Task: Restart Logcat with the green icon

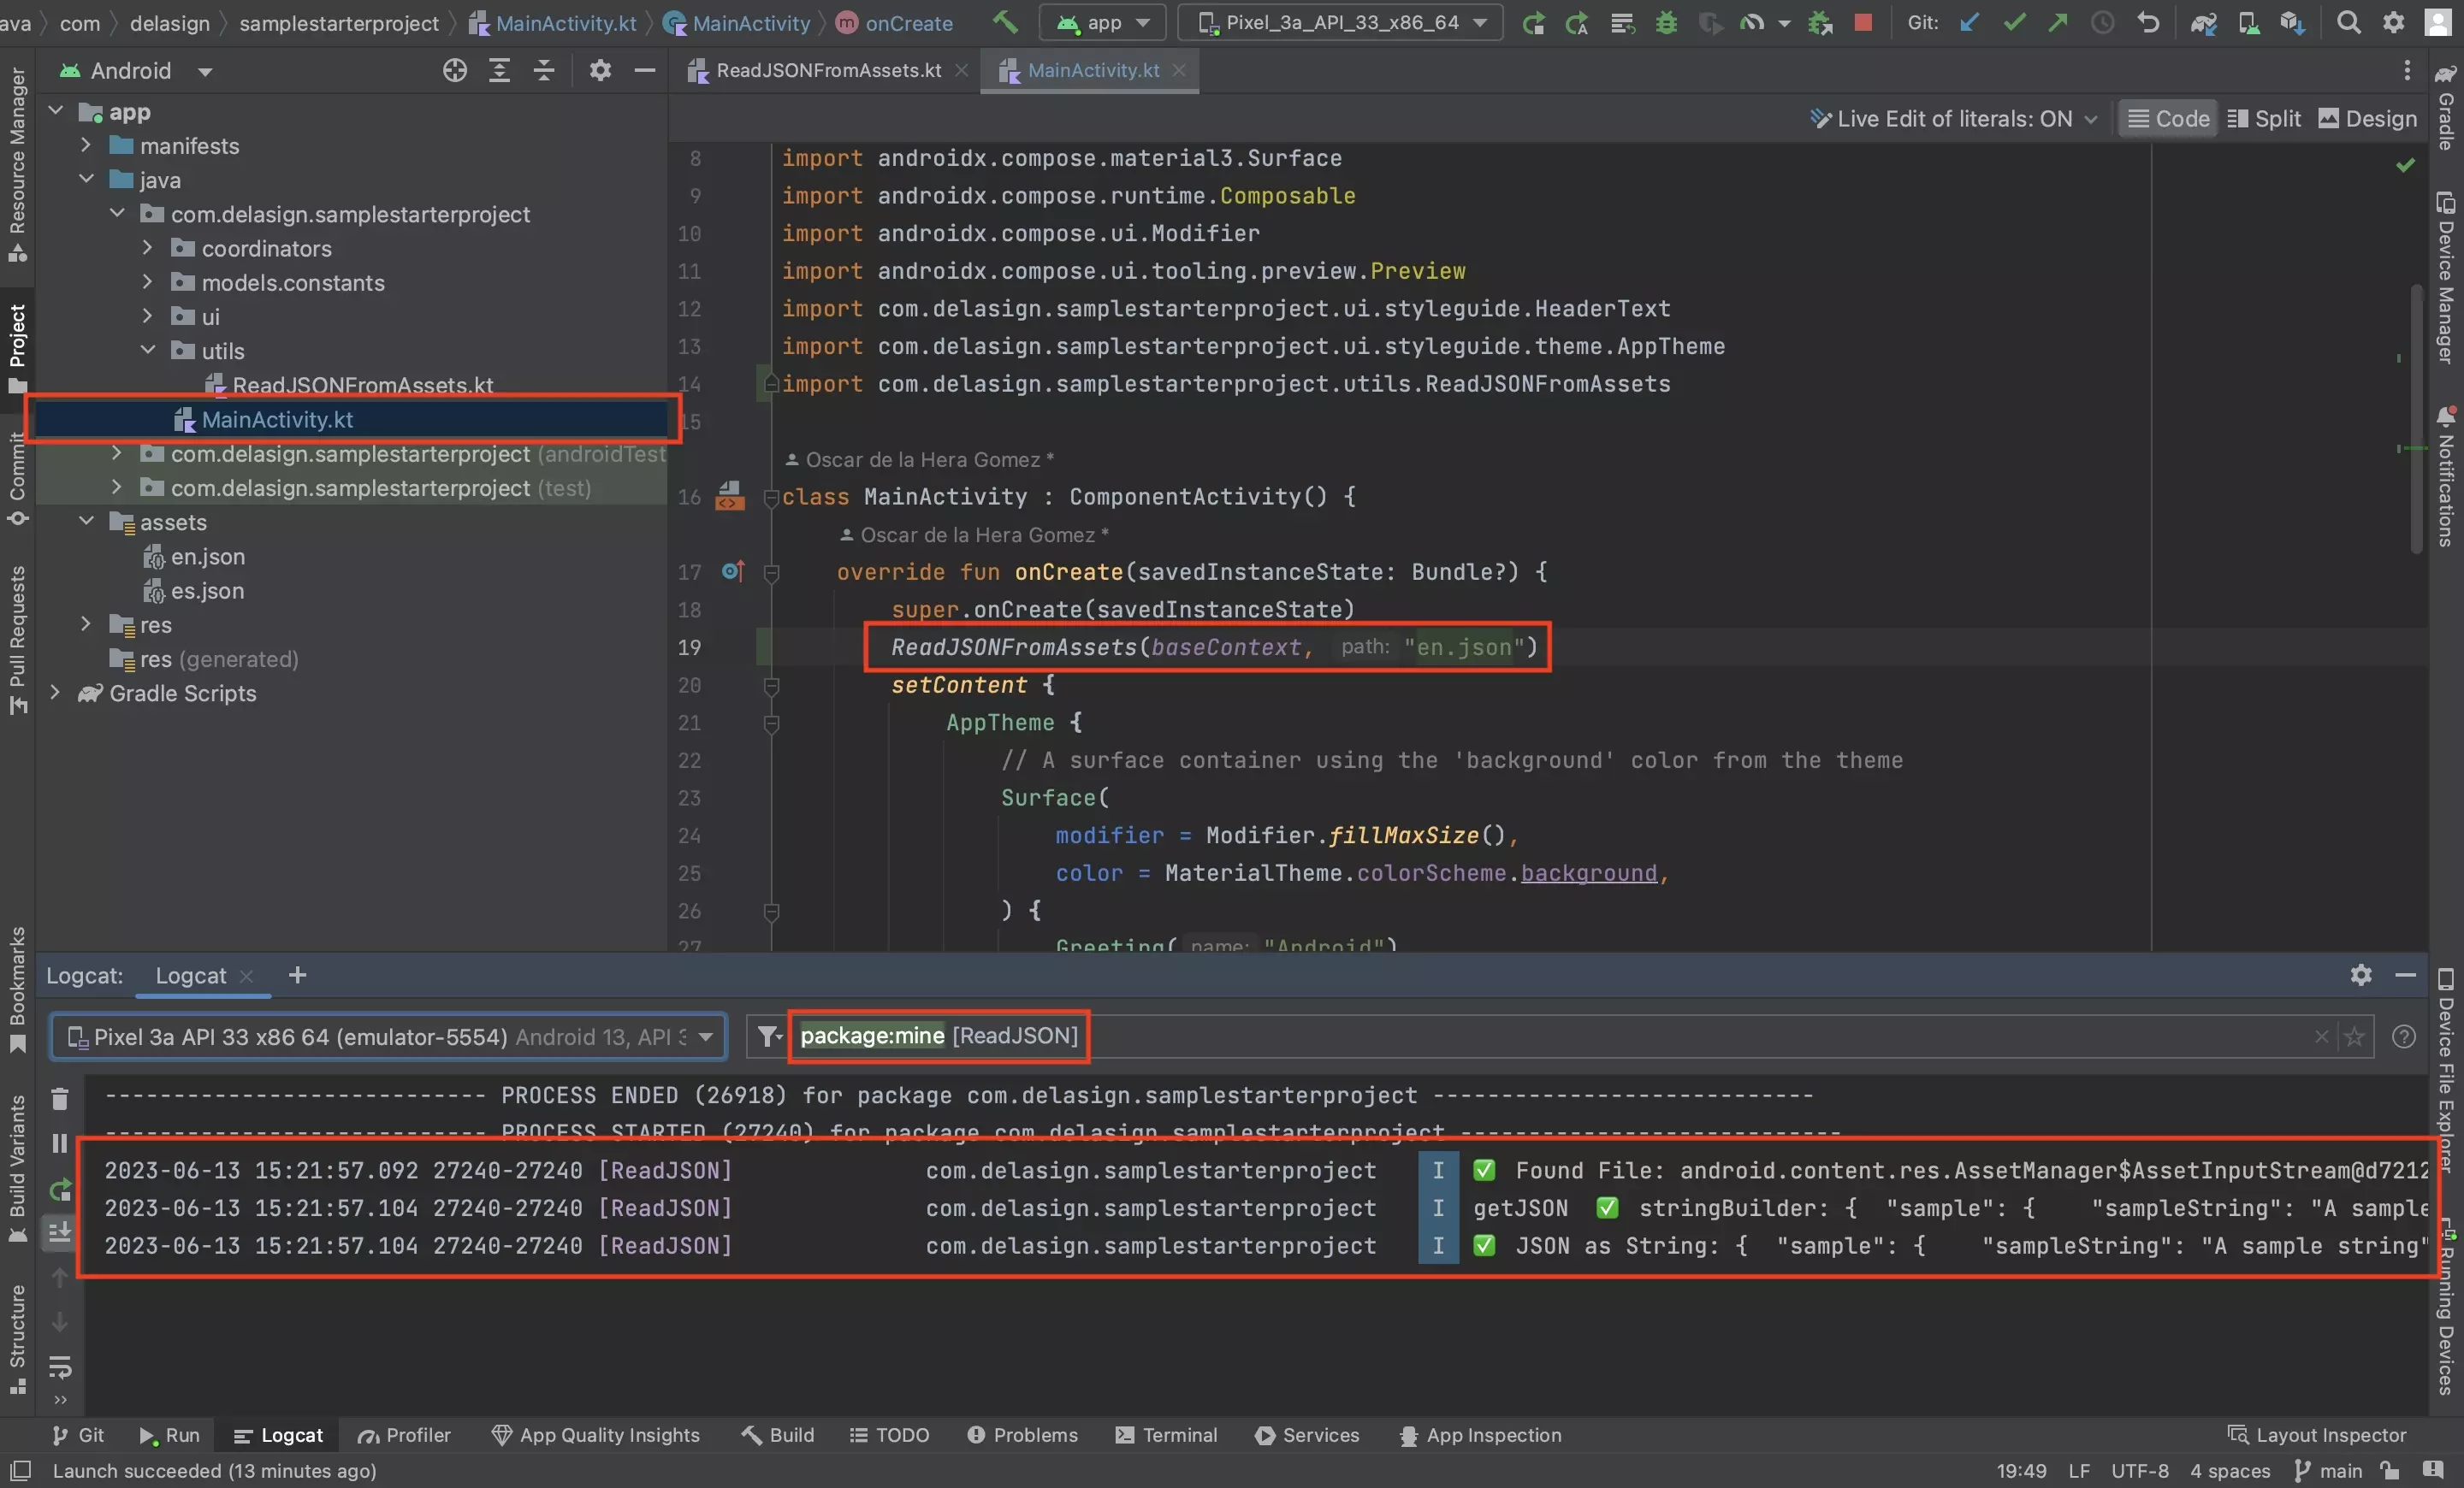Action: [x=60, y=1190]
